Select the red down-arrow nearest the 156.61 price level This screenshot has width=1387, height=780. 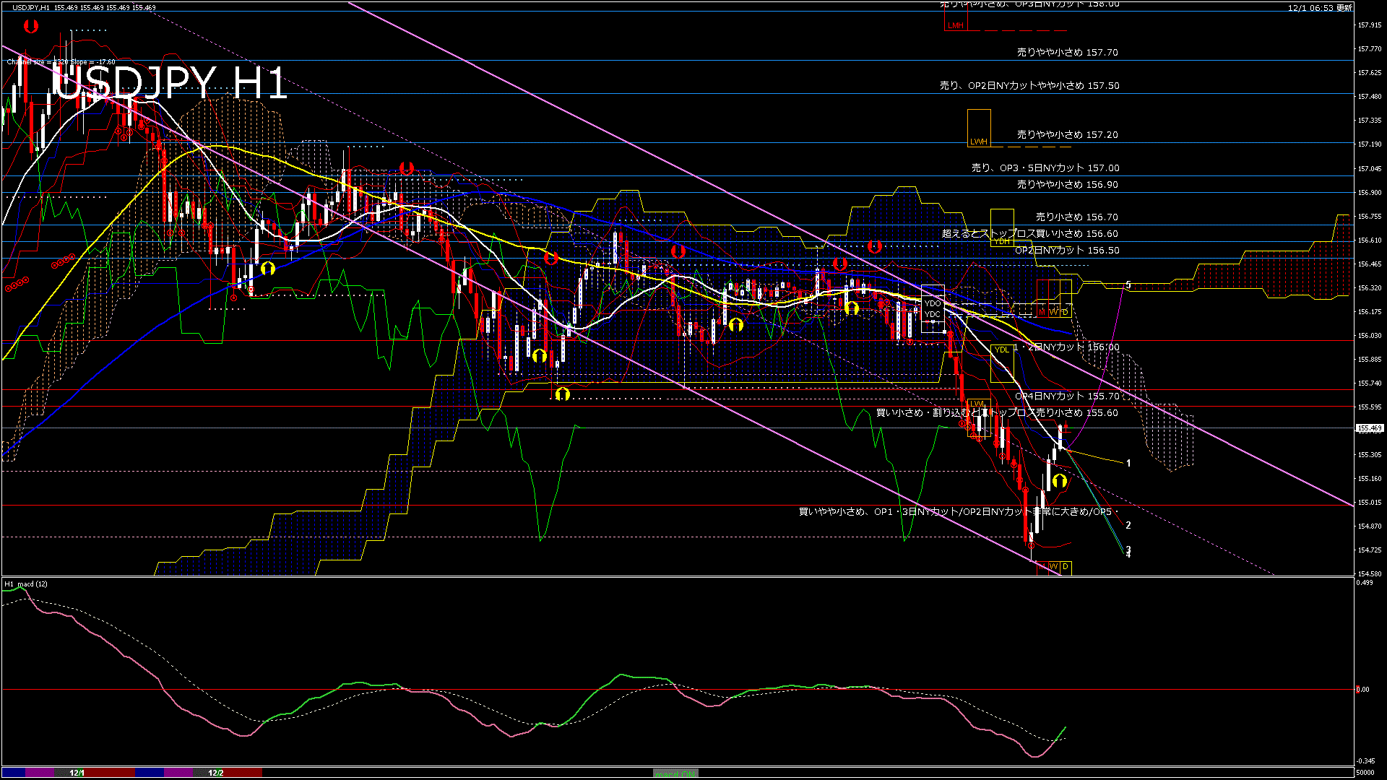[875, 247]
